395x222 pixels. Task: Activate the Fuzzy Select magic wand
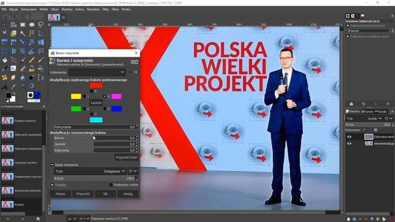point(23,33)
